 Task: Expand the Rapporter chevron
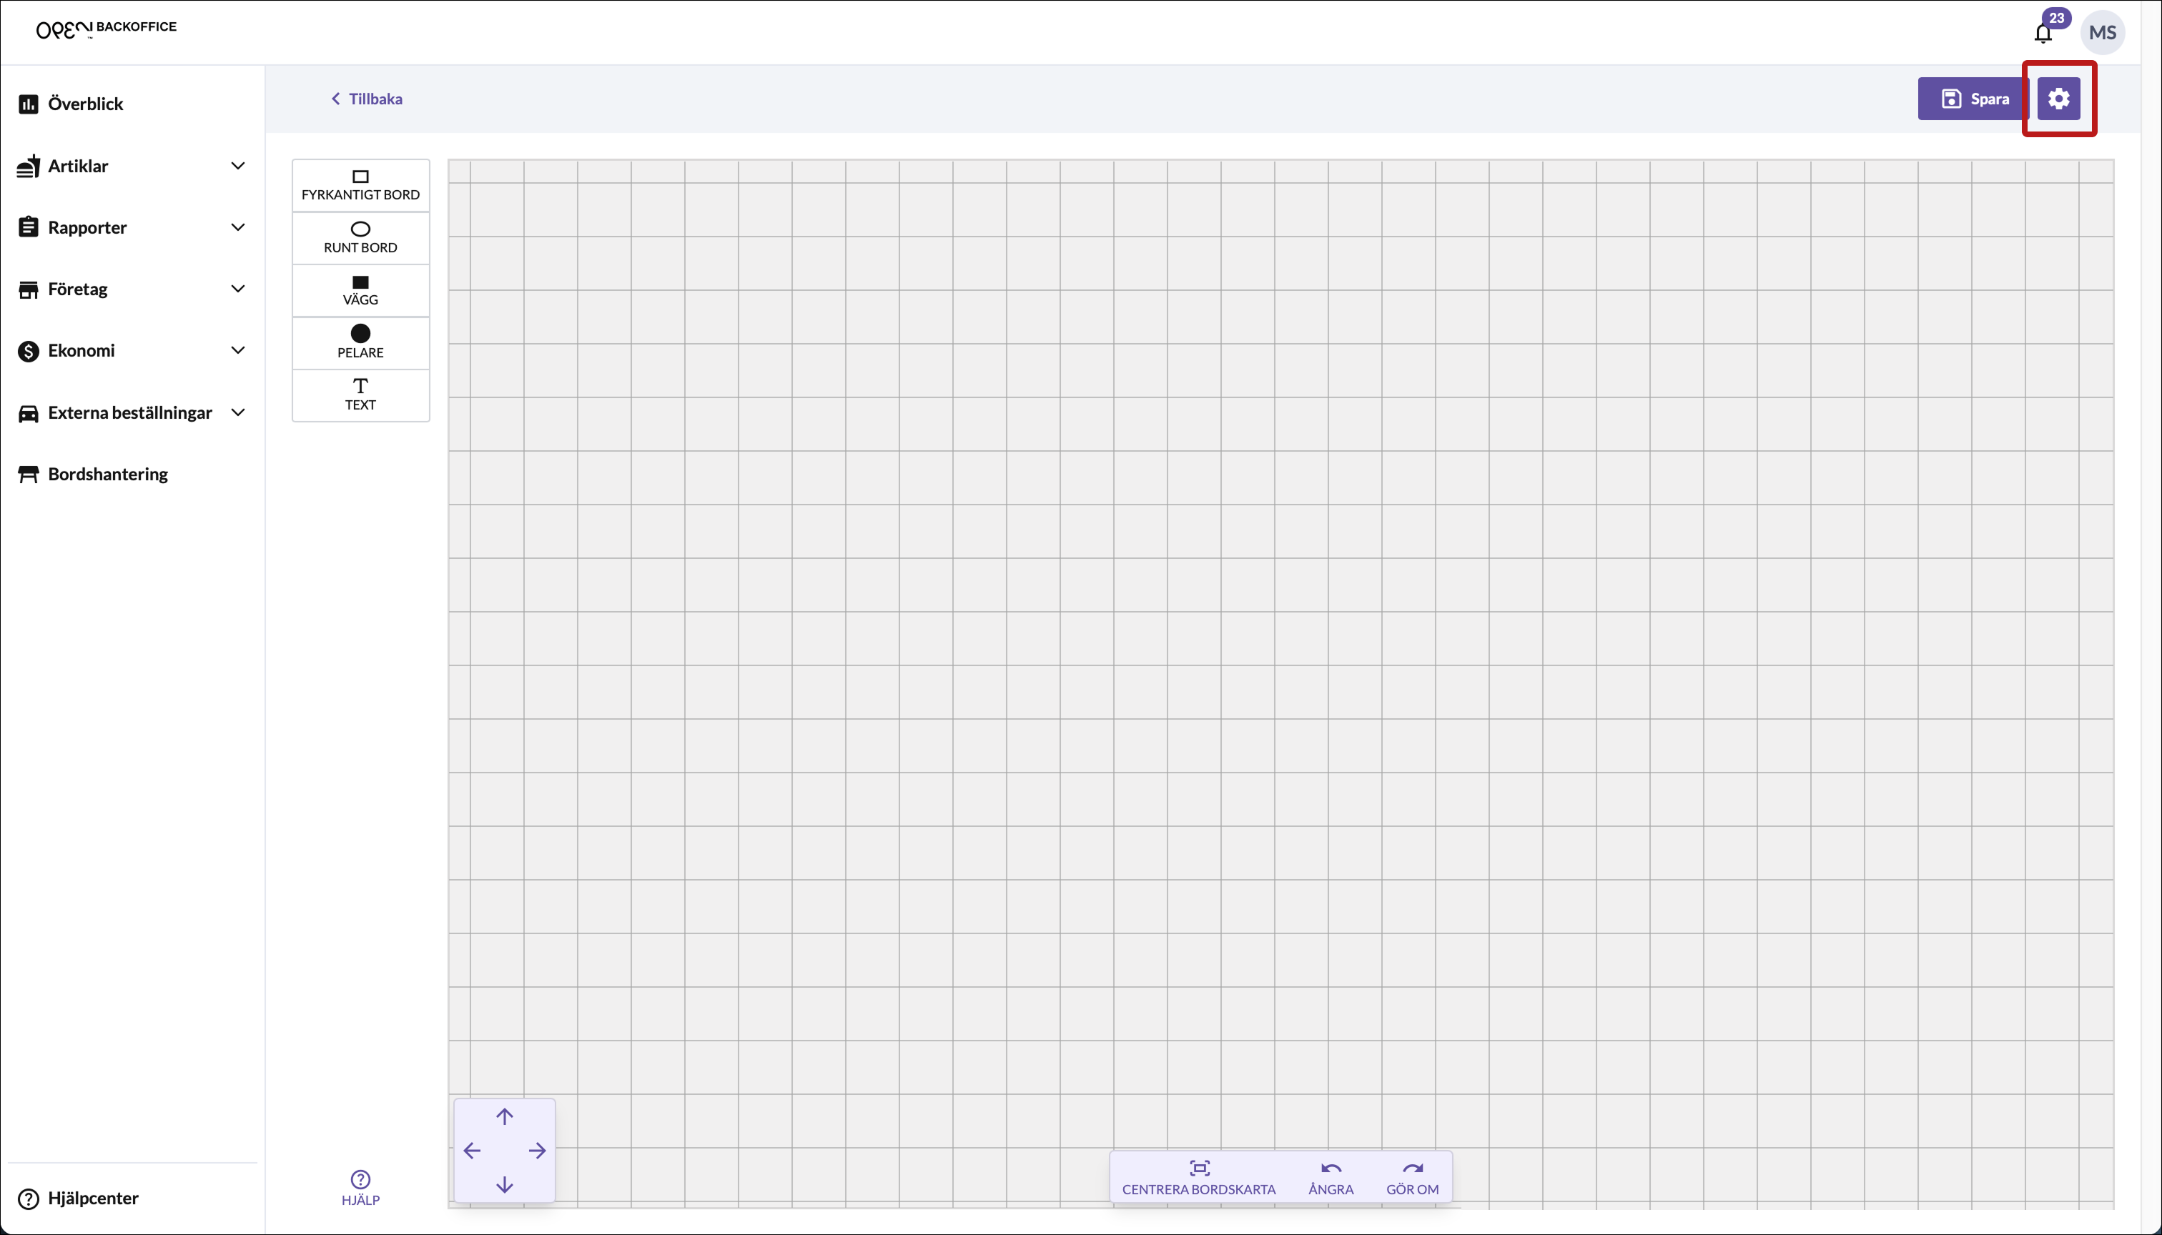point(238,227)
